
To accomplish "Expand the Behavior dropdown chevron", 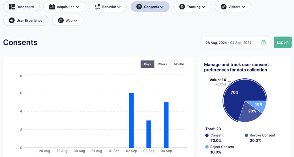I will [x=119, y=7].
